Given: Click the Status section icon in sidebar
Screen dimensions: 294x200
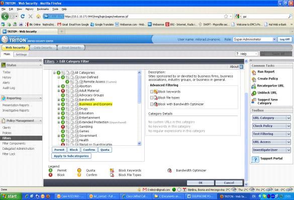Looking at the screenshot, I should point(4,65).
